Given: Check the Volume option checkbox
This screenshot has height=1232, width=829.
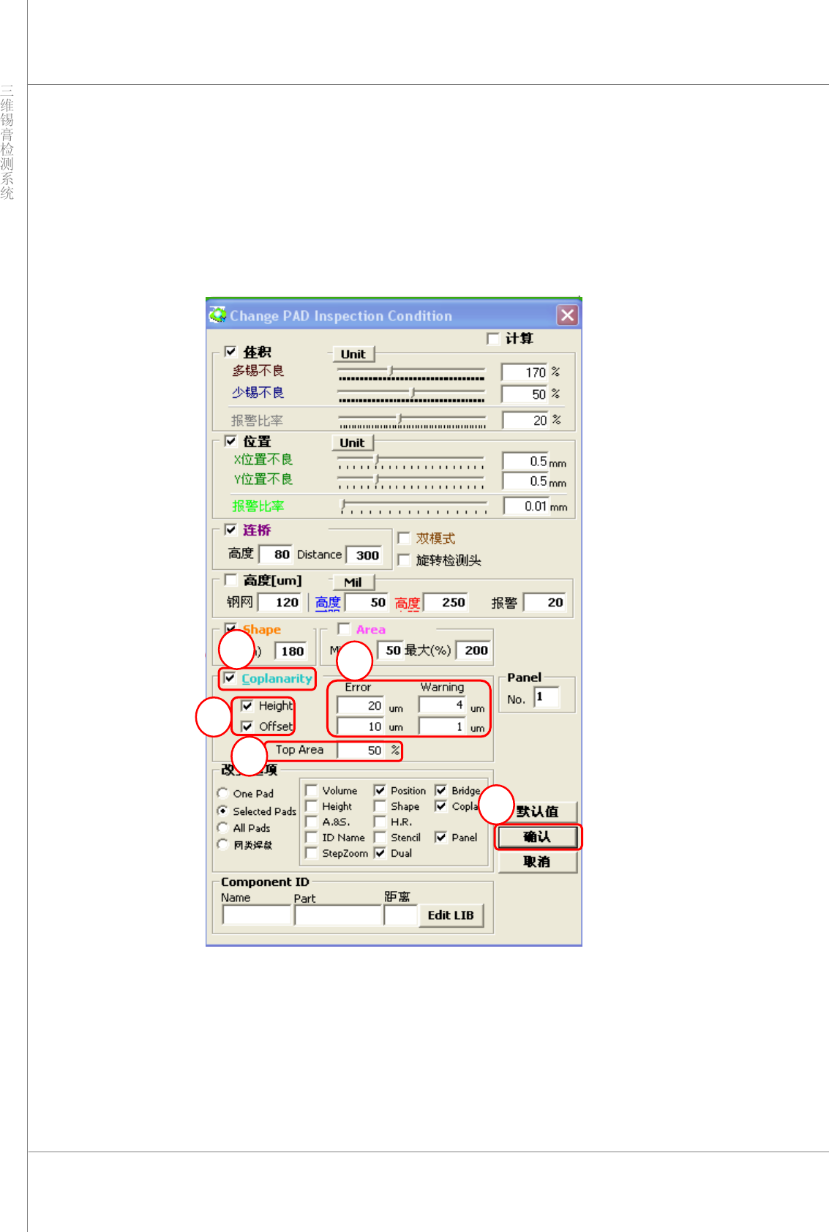Looking at the screenshot, I should 312,790.
